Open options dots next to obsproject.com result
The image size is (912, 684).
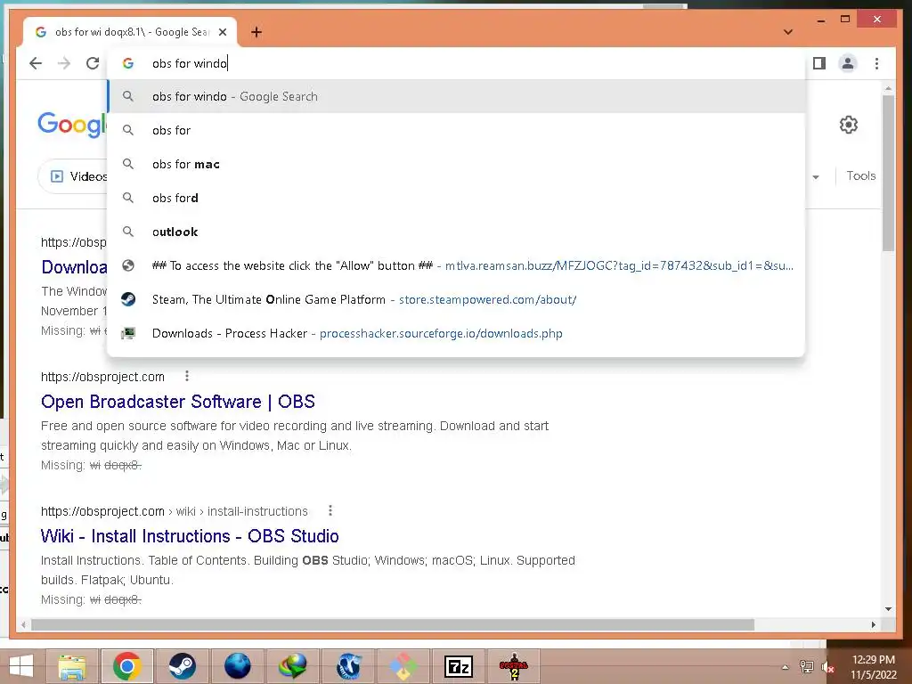click(x=187, y=377)
